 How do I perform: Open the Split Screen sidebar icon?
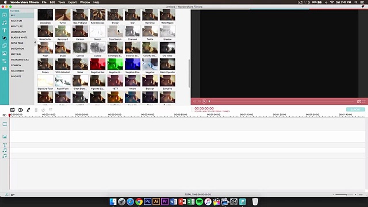coord(4,69)
